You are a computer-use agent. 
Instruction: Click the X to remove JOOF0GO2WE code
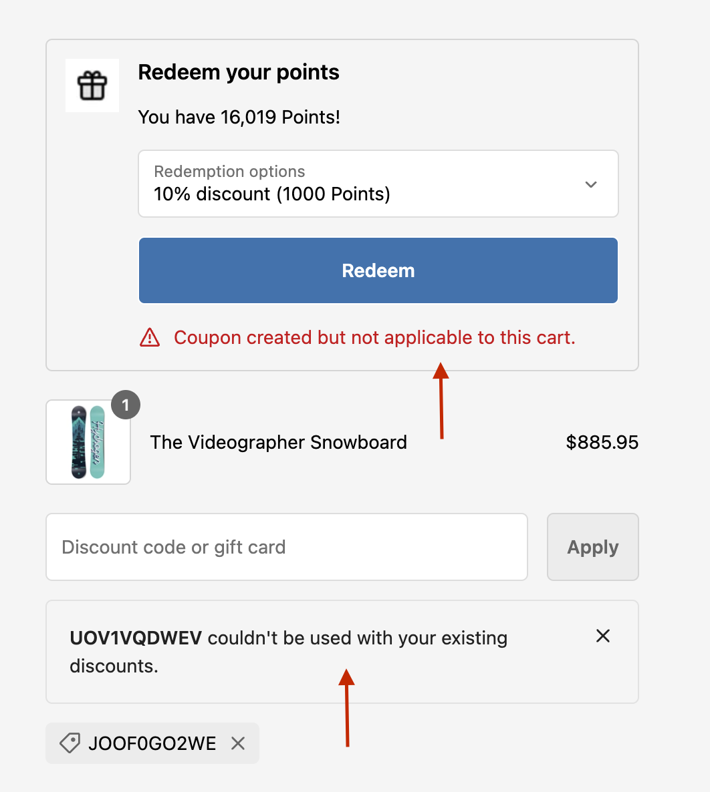[239, 743]
